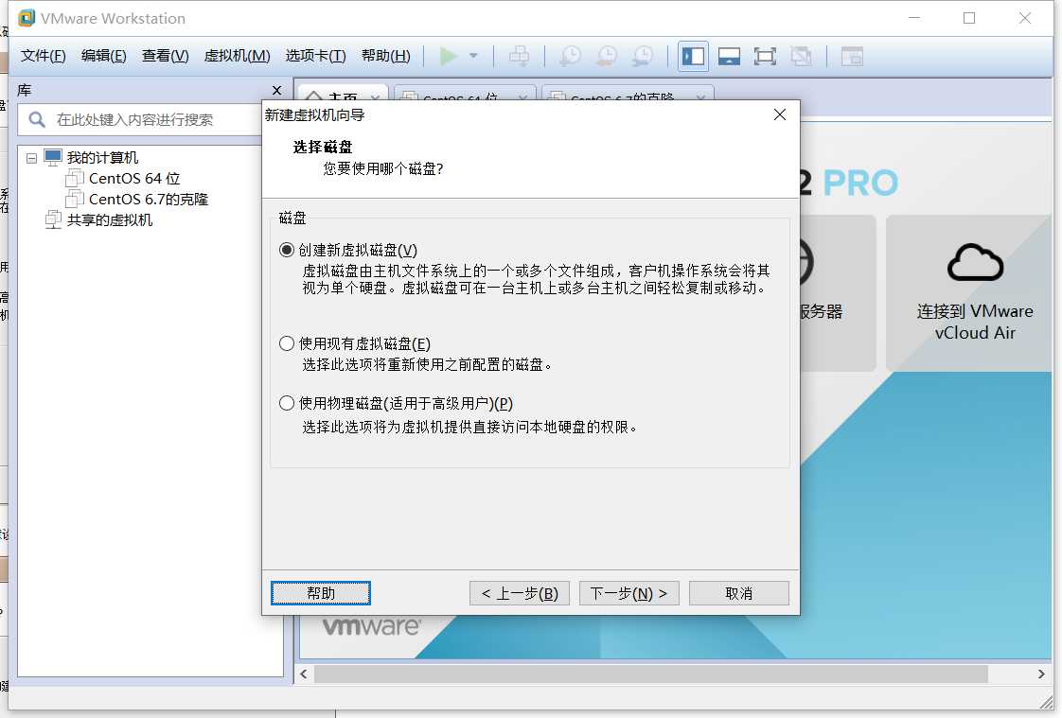Click the cloud icon on home page

pos(975,263)
